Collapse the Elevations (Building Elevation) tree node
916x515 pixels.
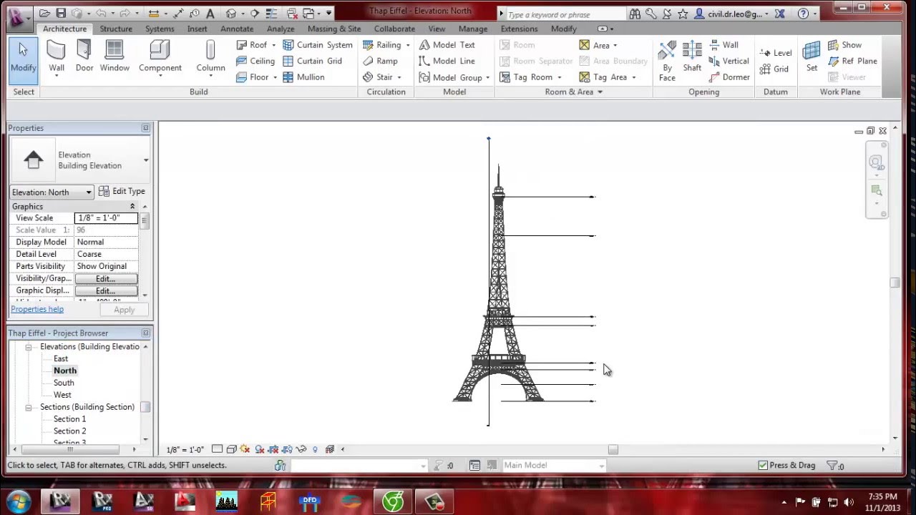click(x=29, y=347)
